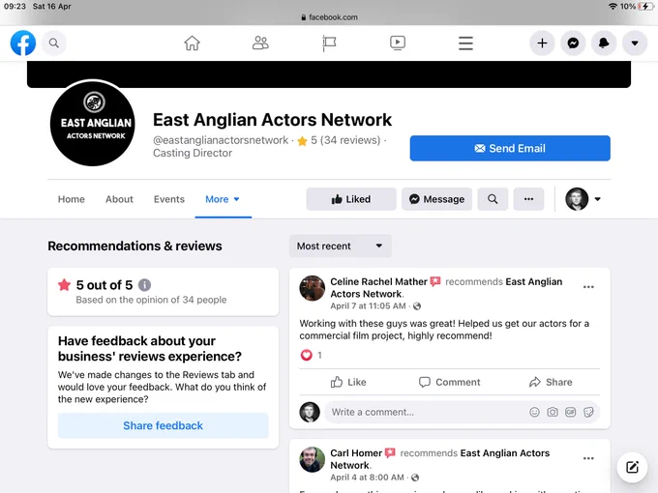Open the emoji picker in comment box
Screen dimensions: 658x493
[x=534, y=412]
